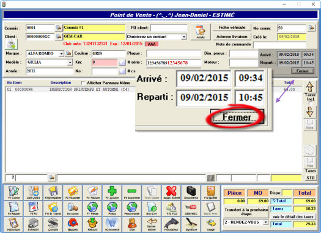Click the Adresse livraison button

click(x=232, y=37)
